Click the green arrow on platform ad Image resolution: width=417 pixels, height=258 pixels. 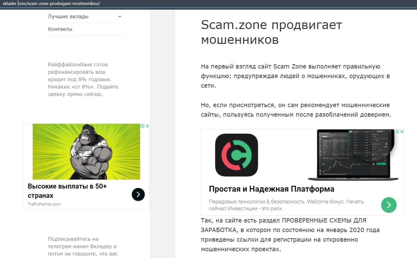pyautogui.click(x=389, y=205)
